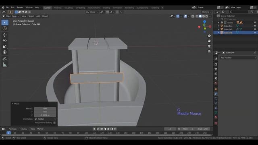The height and width of the screenshot is (145, 258).
Task: Expand Cube.044 in the outliner
Action: pos(218,26)
